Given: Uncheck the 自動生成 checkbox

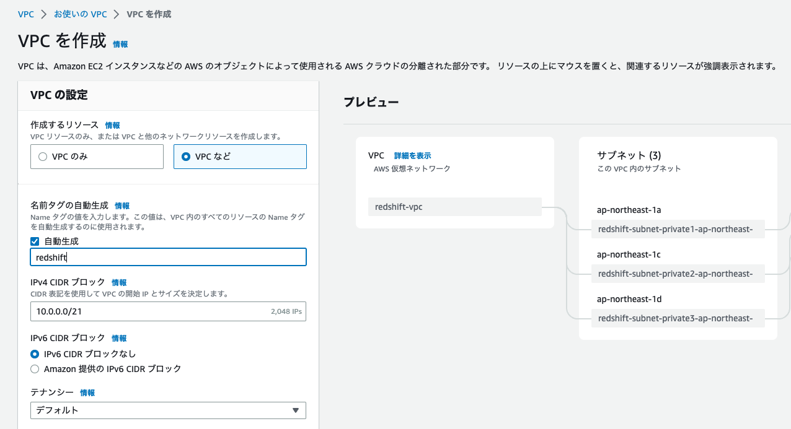Looking at the screenshot, I should 35,241.
